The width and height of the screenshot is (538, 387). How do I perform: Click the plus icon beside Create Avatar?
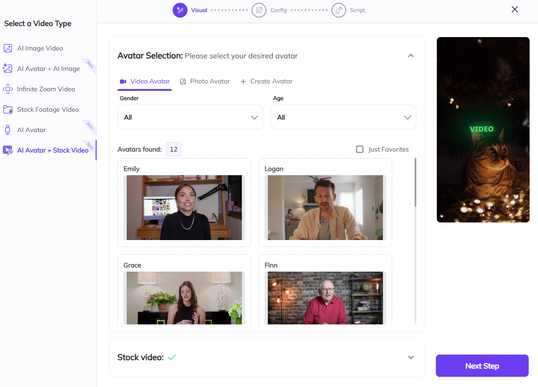click(x=243, y=82)
